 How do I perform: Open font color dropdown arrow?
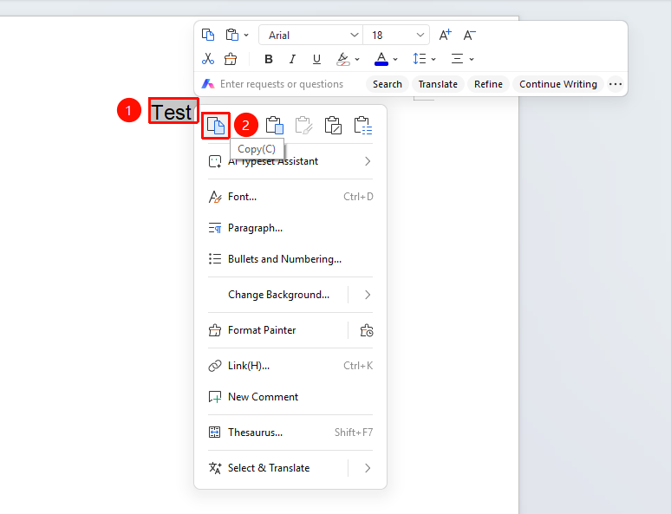click(x=395, y=59)
